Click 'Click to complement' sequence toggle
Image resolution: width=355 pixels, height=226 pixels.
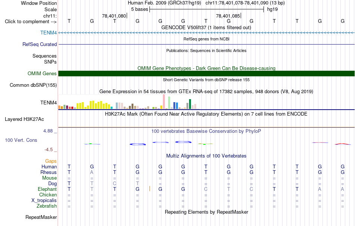pyautogui.click(x=31, y=22)
